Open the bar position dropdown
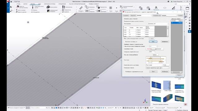The width and height of the screenshot is (198, 111). [x=157, y=68]
